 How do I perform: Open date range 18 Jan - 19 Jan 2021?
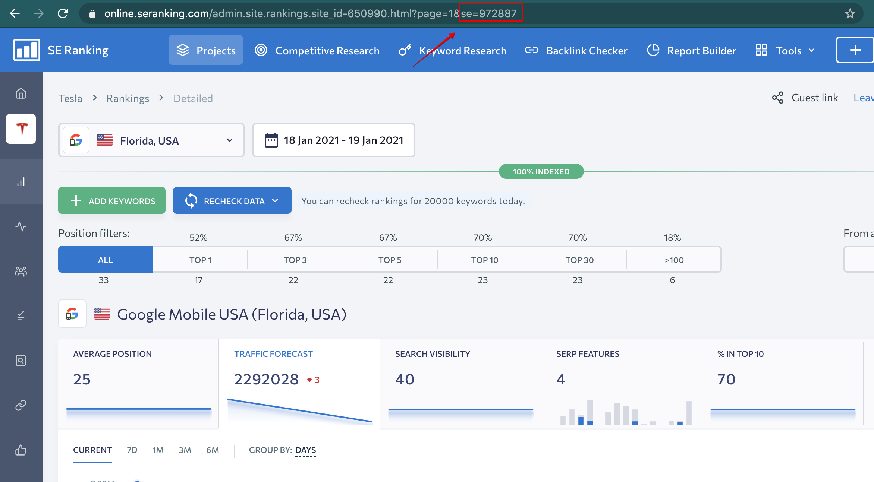click(334, 140)
